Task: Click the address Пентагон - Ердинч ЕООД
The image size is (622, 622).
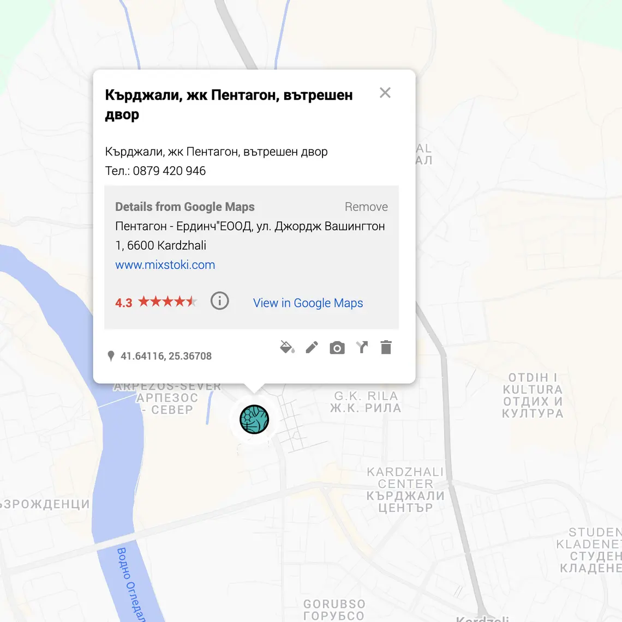Action: click(250, 235)
